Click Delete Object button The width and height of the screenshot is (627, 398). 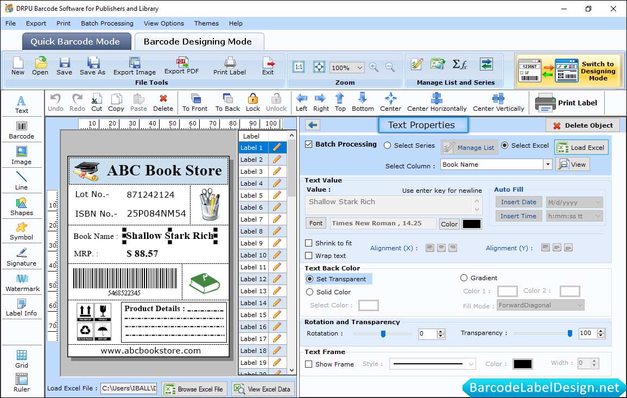click(x=582, y=125)
